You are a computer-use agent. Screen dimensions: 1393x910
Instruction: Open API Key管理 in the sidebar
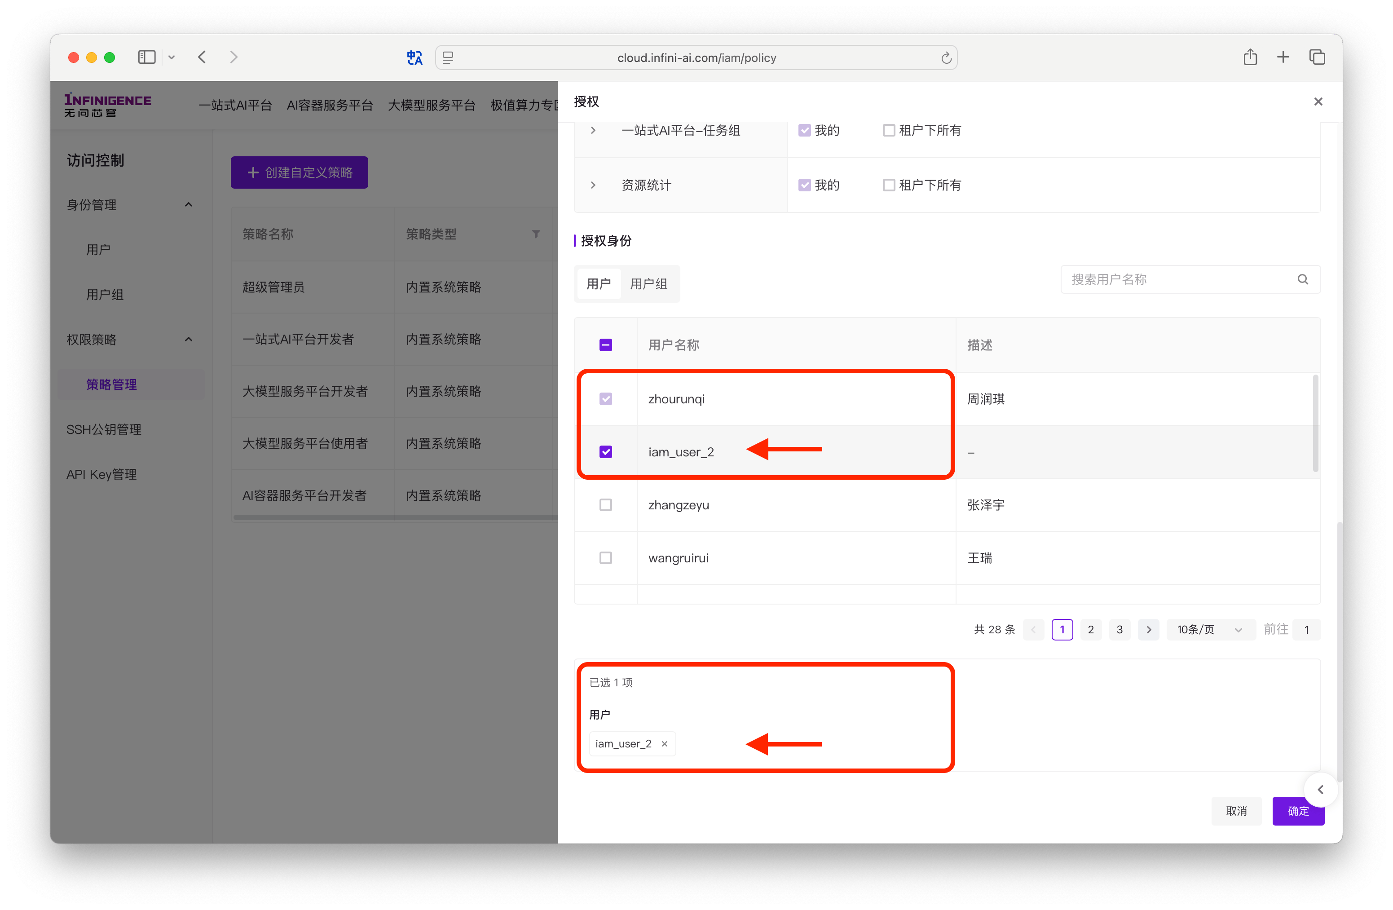coord(101,474)
